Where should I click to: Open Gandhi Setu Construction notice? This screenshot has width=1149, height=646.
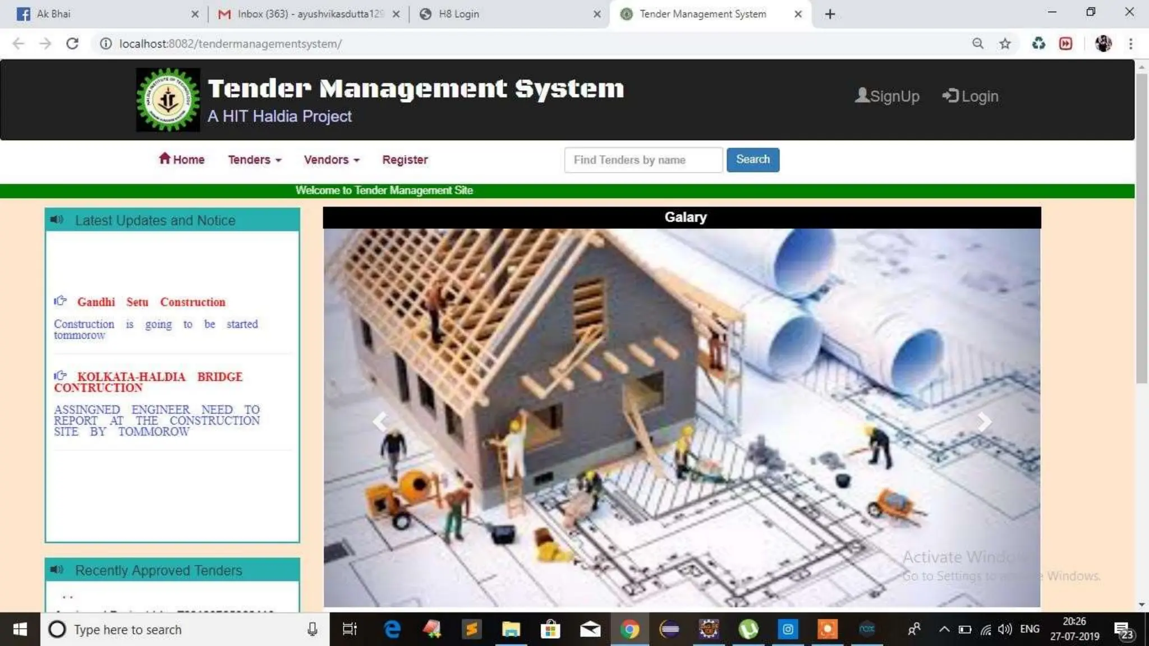[x=151, y=302]
